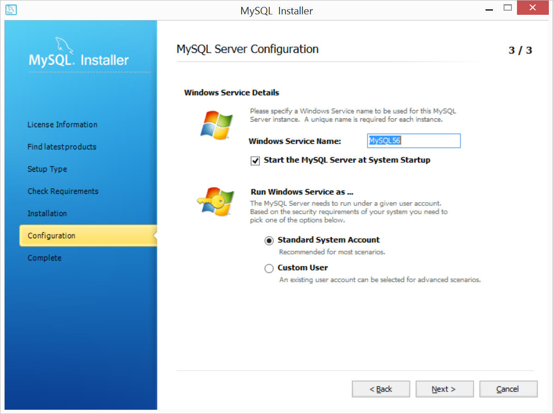Viewport: 553px width, 414px height.
Task: Click the MySQL dolphin logo in sidebar
Action: pyautogui.click(x=64, y=45)
